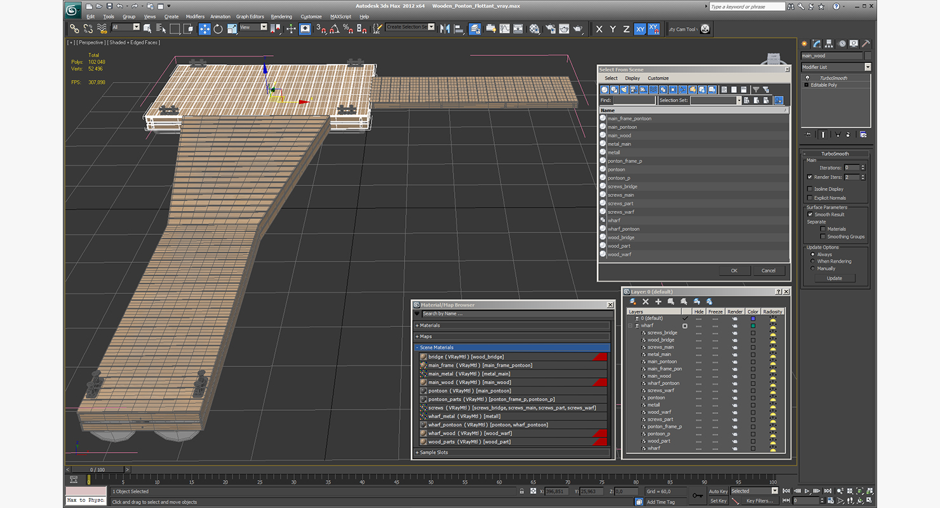The height and width of the screenshot is (508, 940).
Task: Open the Rendering menu
Action: (x=281, y=17)
